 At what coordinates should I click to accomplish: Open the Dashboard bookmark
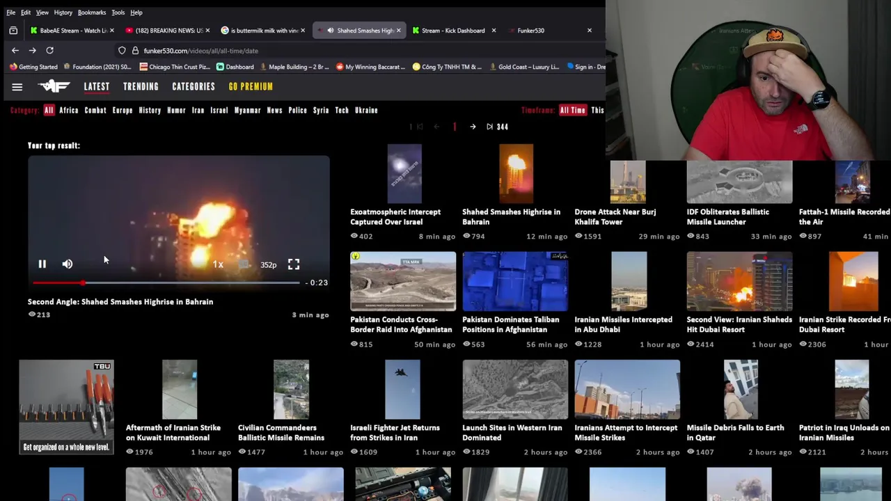click(x=235, y=67)
